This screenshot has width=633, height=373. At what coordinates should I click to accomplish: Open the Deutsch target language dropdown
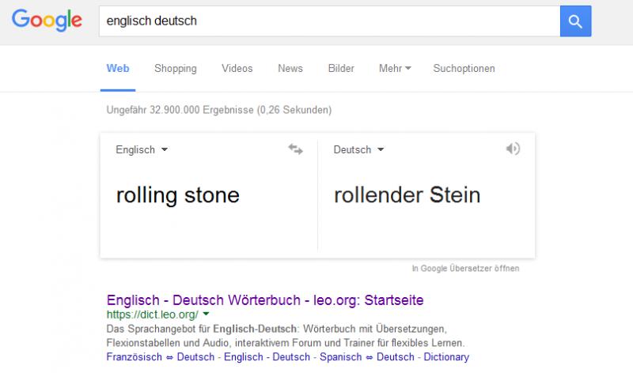pyautogui.click(x=358, y=149)
